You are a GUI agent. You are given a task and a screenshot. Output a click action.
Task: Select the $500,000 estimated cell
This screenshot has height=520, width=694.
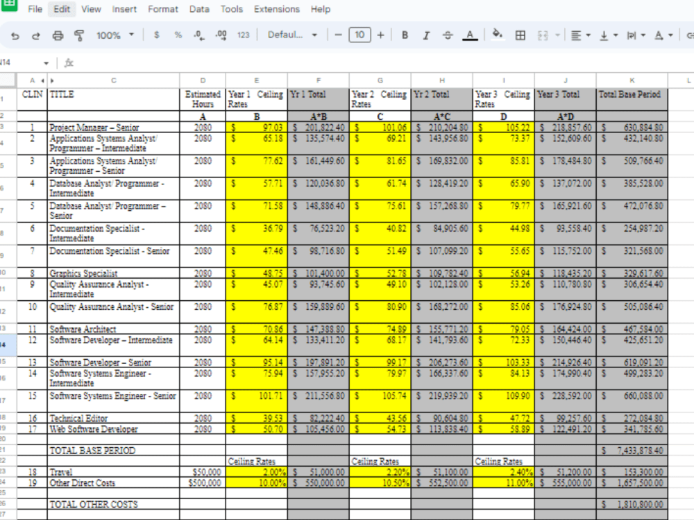pyautogui.click(x=203, y=483)
